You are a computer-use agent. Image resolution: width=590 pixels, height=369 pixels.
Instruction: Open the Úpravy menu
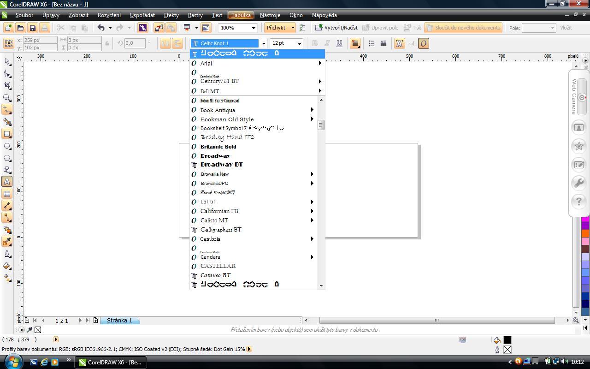[x=51, y=15]
